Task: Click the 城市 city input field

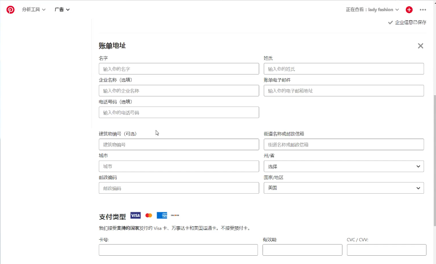Action: coord(179,166)
